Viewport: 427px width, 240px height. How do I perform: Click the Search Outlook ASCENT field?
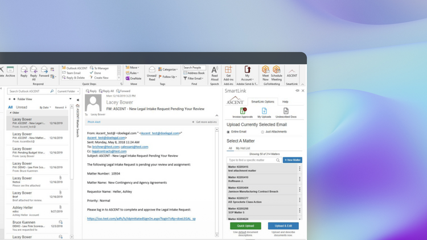(x=31, y=91)
